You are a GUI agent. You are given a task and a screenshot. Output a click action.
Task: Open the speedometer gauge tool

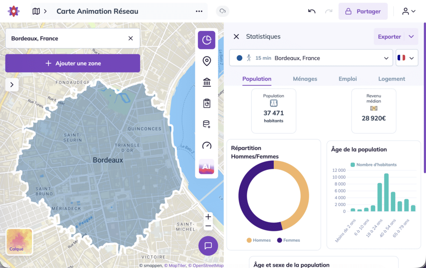(207, 145)
